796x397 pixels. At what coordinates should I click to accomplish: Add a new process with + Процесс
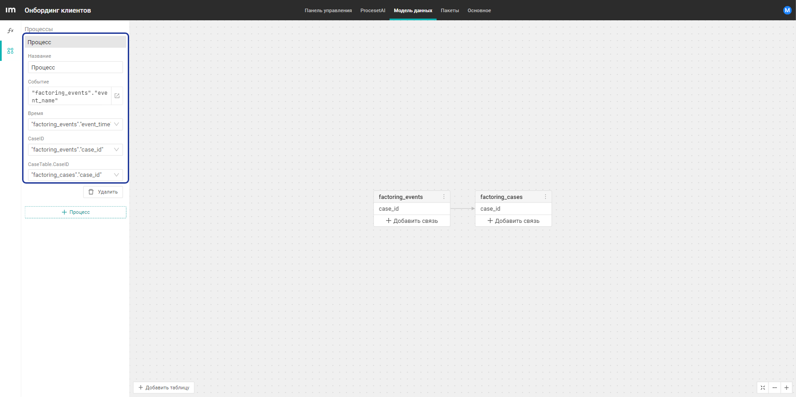coord(75,212)
